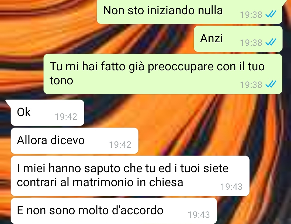Image resolution: width=291 pixels, height=224 pixels.
Task: Tap the "E non sono molto d'accordo" message
Action: 114,211
